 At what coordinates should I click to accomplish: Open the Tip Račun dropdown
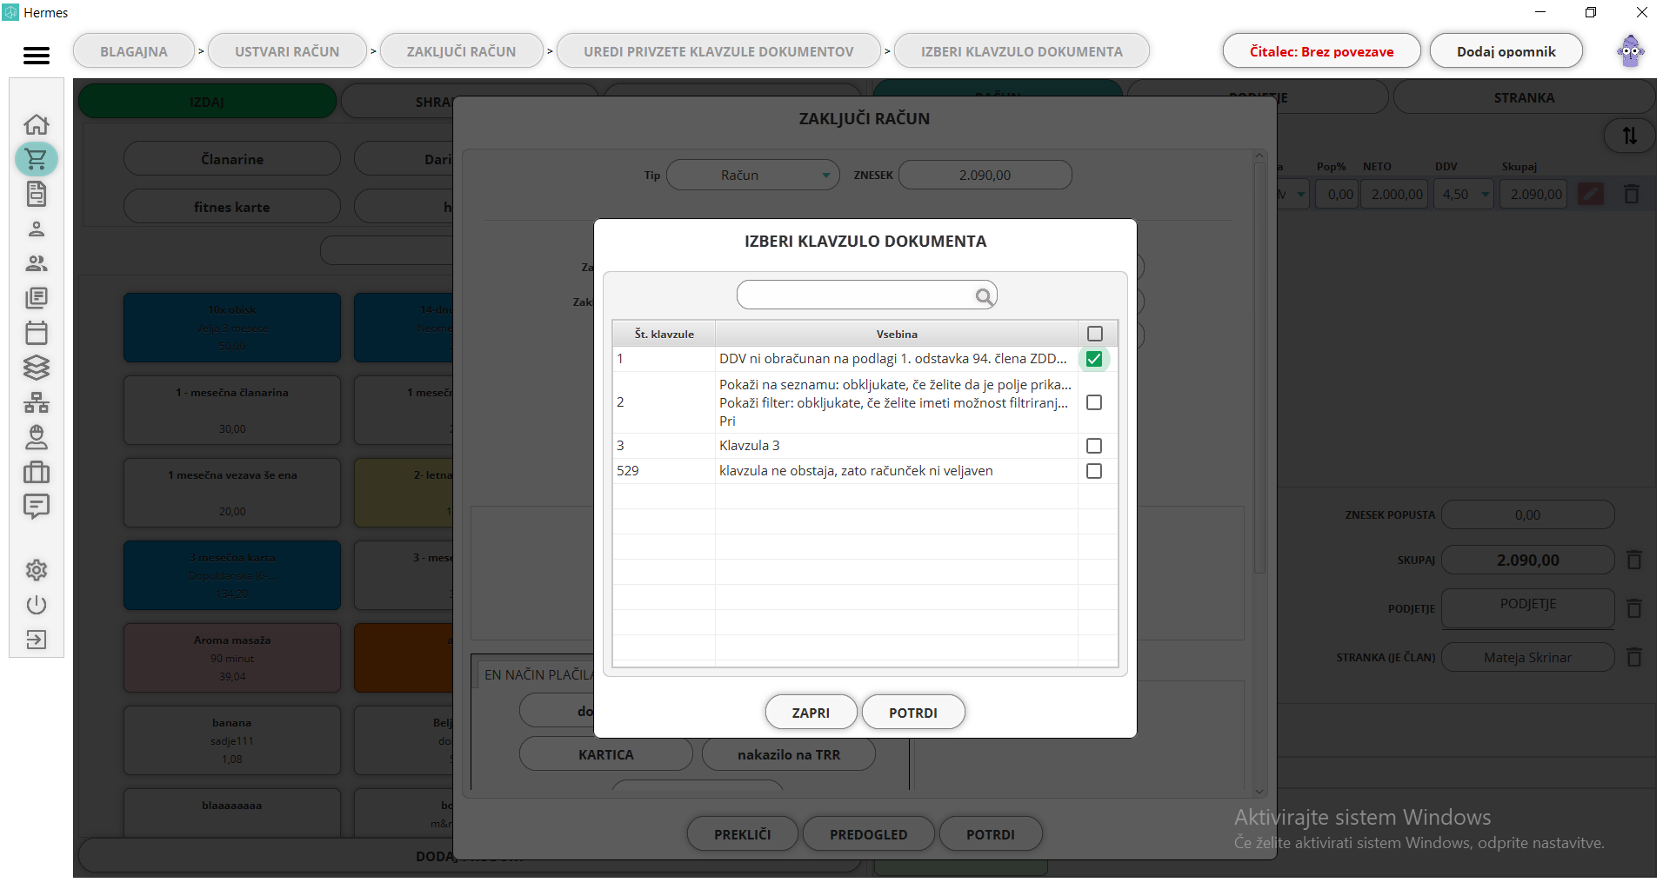(x=752, y=176)
